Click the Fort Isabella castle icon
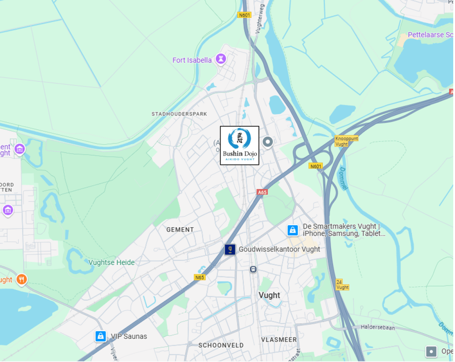 click(221, 59)
